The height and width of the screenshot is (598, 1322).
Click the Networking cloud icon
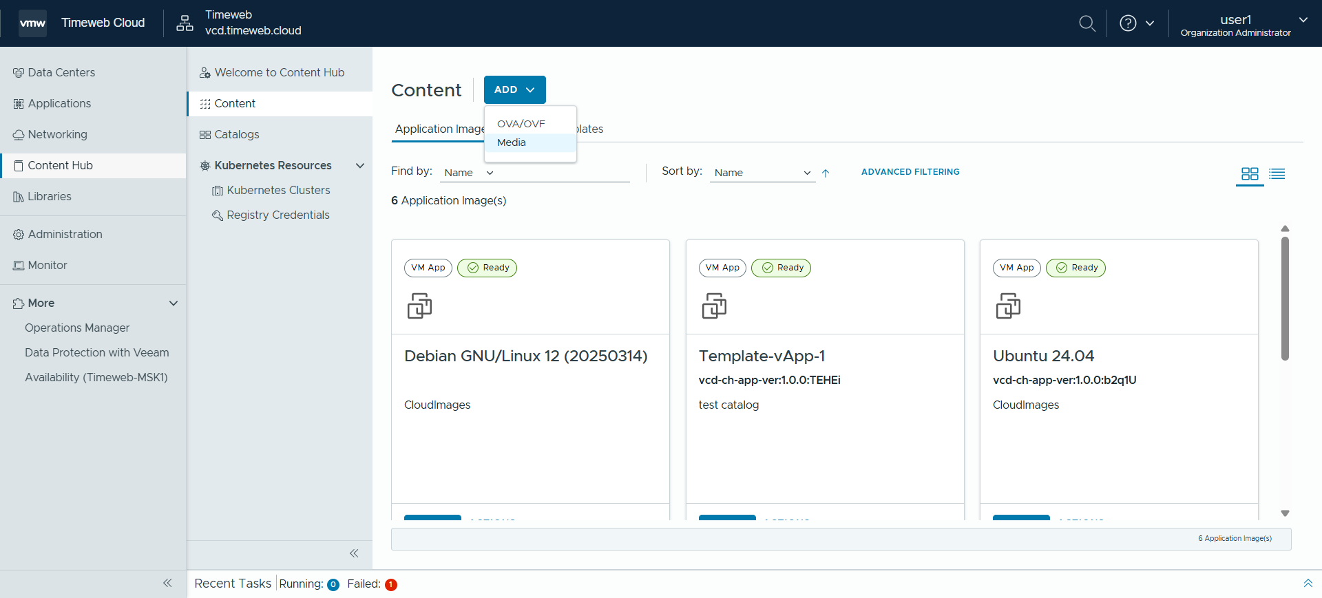[x=19, y=135]
